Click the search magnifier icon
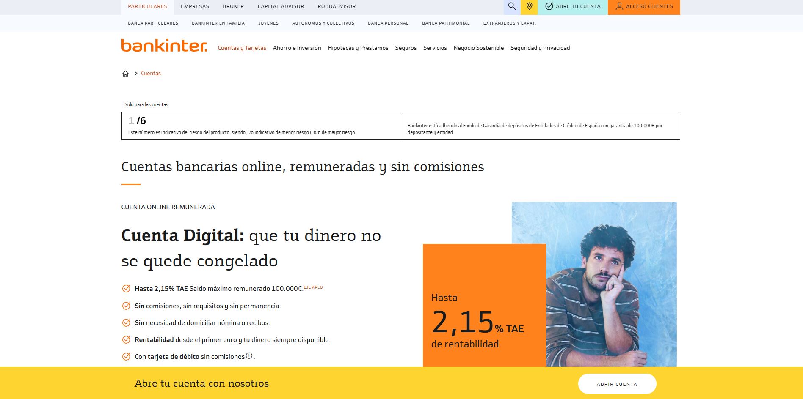The image size is (803, 399). coord(512,6)
